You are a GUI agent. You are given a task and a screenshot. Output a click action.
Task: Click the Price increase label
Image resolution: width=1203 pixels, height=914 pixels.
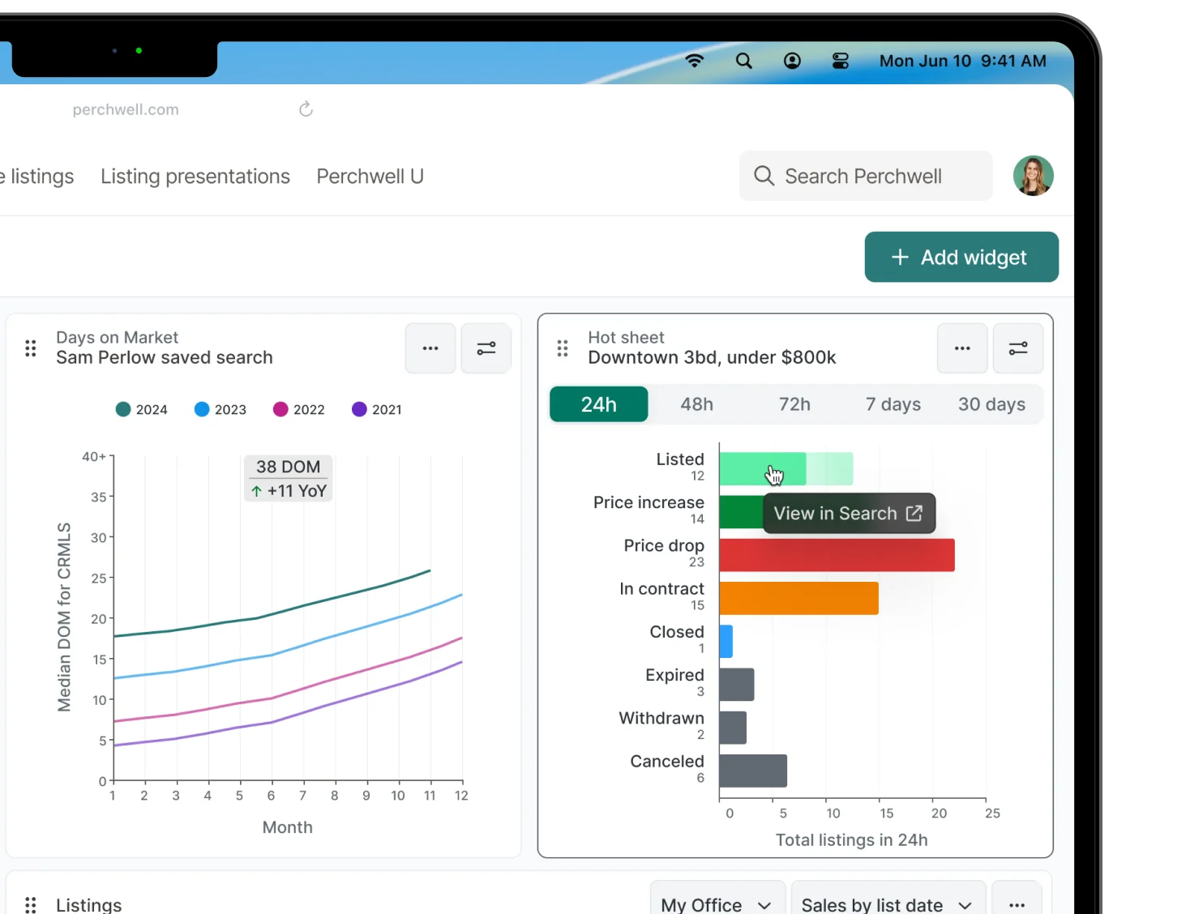(649, 502)
